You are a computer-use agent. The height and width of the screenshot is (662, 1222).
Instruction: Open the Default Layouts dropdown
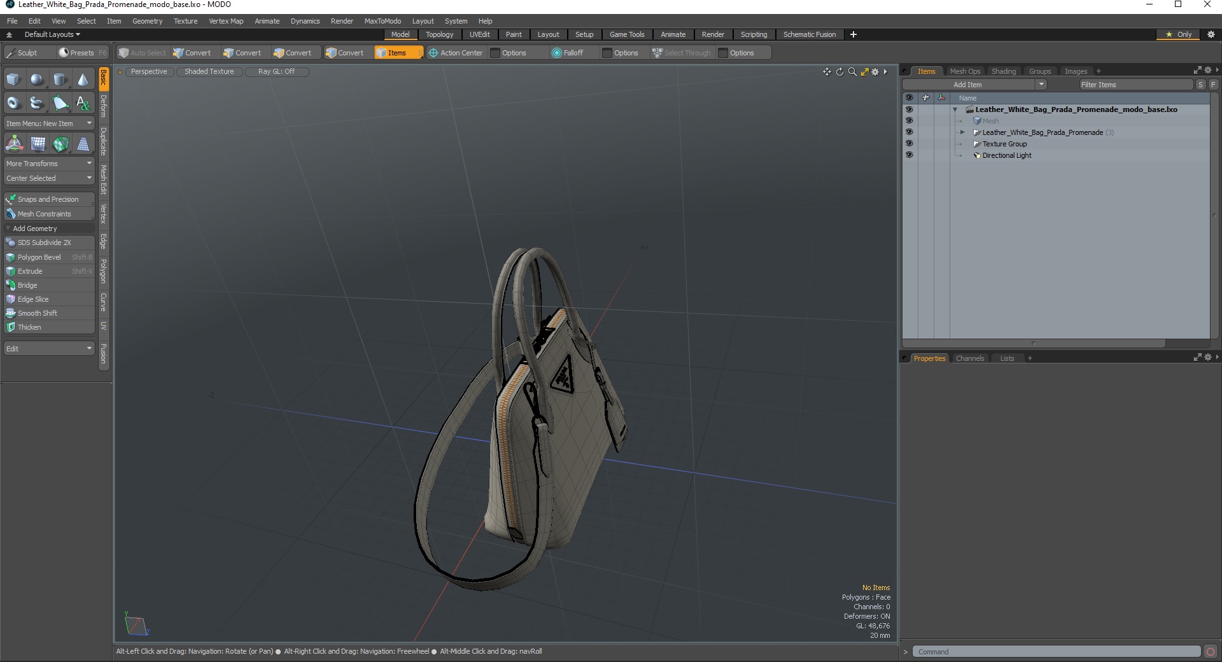(x=52, y=34)
